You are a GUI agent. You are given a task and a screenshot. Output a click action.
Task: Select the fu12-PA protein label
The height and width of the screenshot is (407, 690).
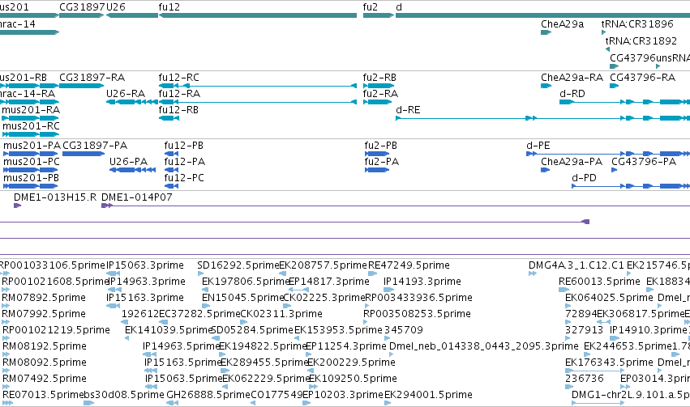(x=184, y=162)
